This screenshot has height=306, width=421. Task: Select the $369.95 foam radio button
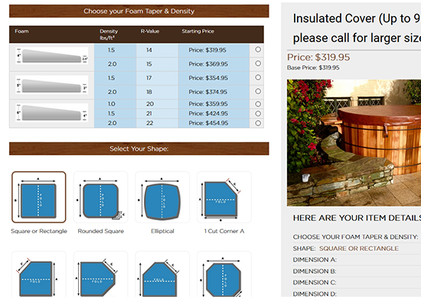click(258, 63)
